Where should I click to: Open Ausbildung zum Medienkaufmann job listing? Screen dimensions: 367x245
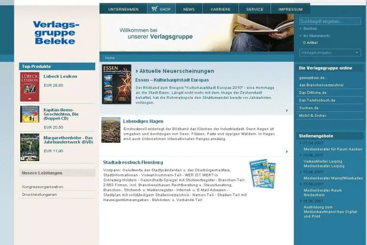point(330,212)
